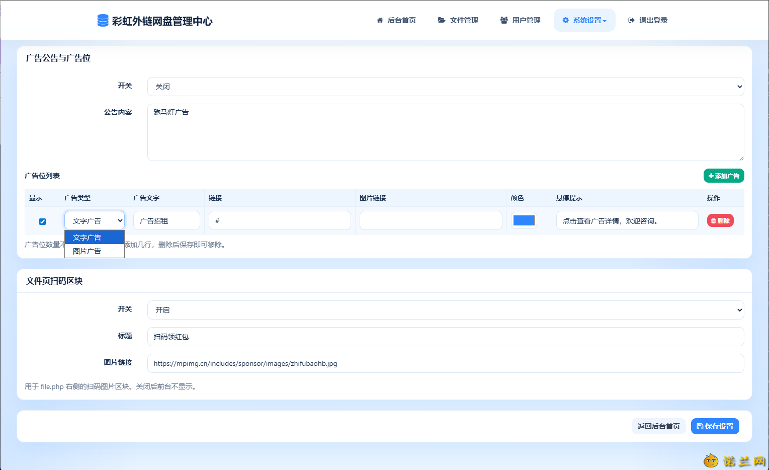This screenshot has width=769, height=470.
Task: Click the 广告公告与广告位 section heading
Action: point(58,58)
